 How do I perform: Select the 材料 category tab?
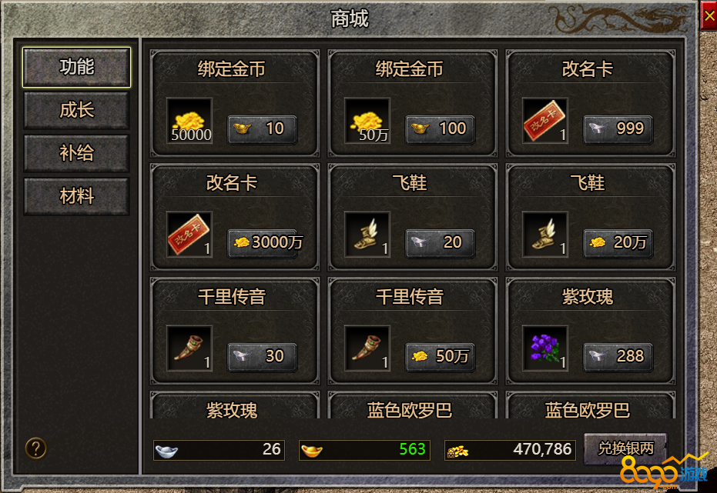point(76,196)
